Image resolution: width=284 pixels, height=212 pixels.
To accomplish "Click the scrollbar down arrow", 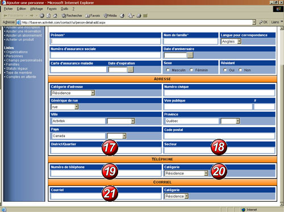I will click(x=282, y=204).
